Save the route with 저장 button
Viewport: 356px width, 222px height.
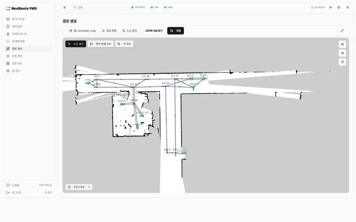(175, 31)
